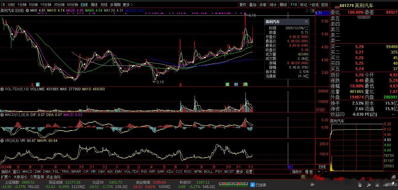
Task: Click the panel layout icon beside the diamond
Action: [312, 10]
